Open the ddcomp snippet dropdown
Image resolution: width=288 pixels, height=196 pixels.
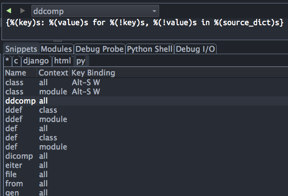pos(95,11)
